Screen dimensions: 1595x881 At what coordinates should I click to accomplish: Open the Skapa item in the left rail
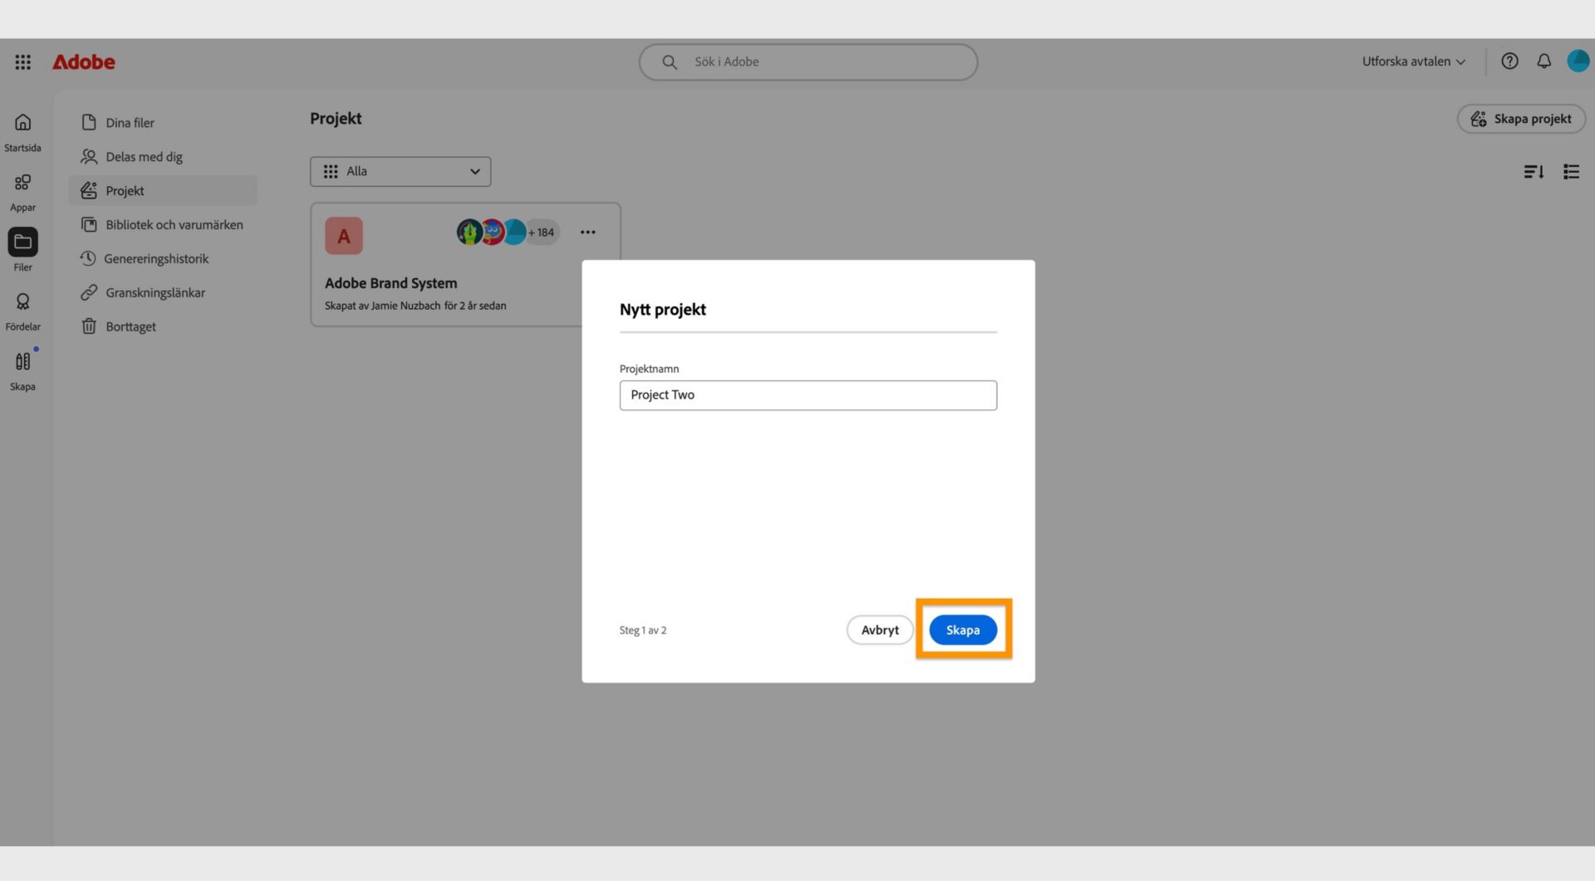click(23, 371)
